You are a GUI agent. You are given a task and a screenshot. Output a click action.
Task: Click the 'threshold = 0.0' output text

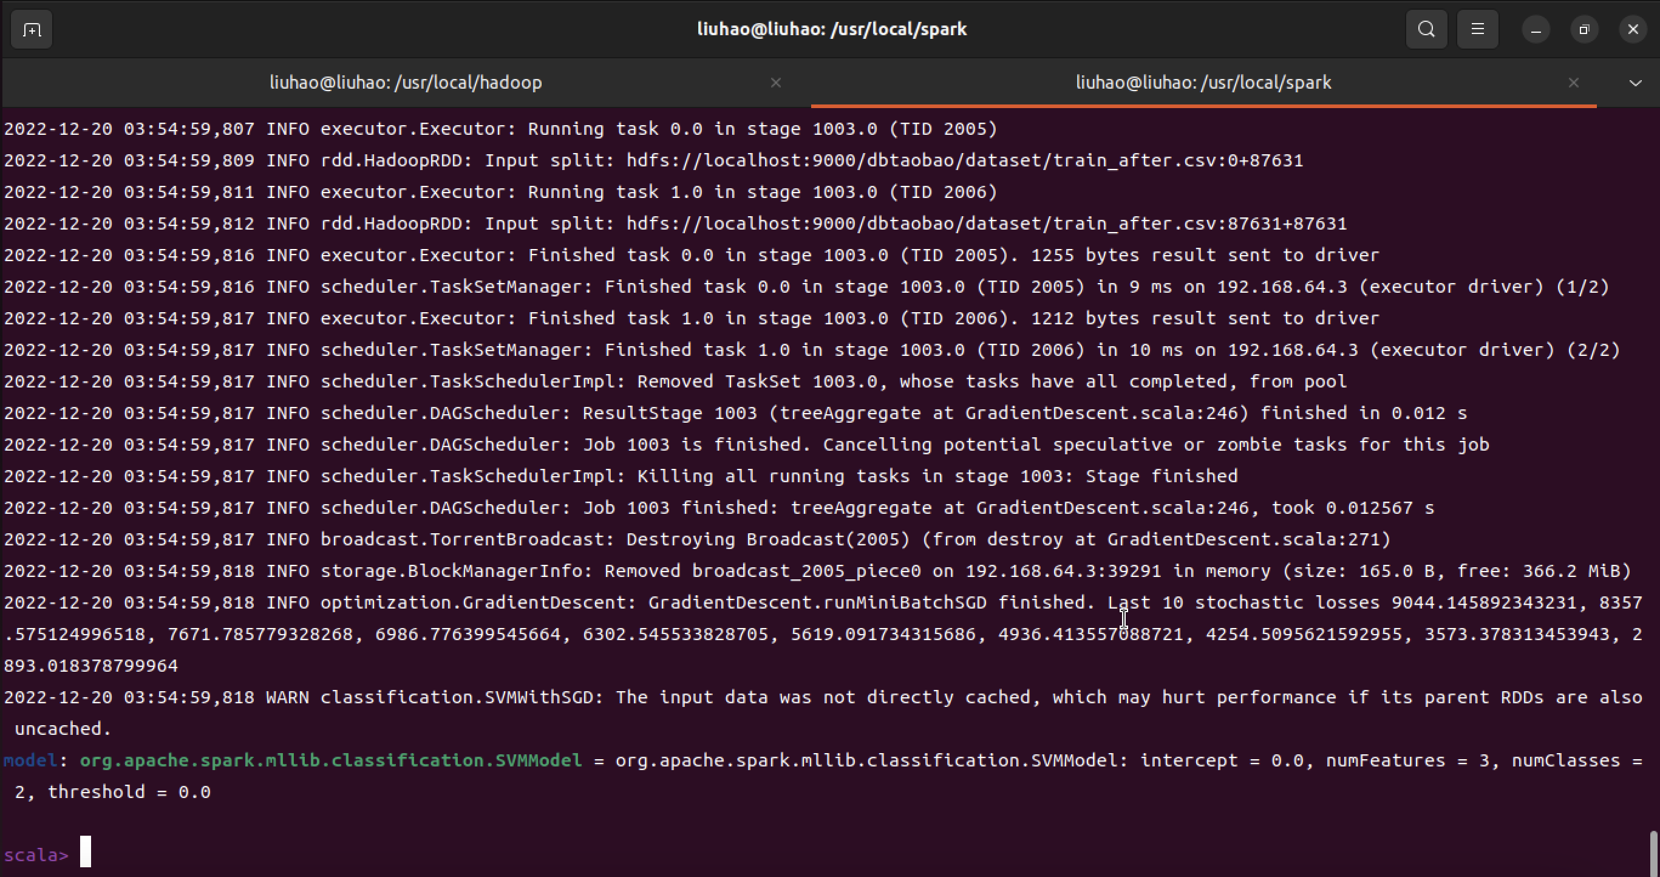[x=129, y=792]
